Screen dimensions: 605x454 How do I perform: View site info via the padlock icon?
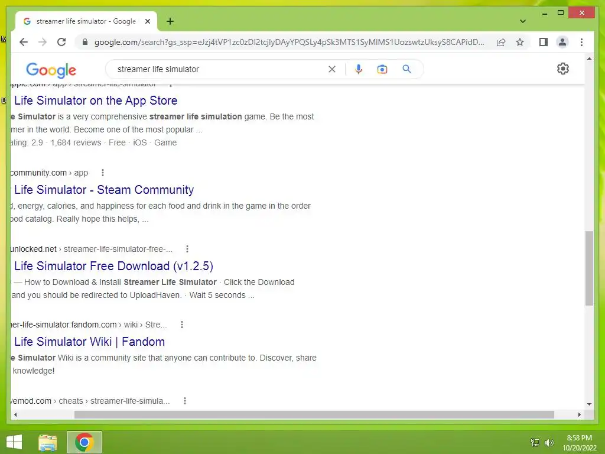click(x=85, y=42)
